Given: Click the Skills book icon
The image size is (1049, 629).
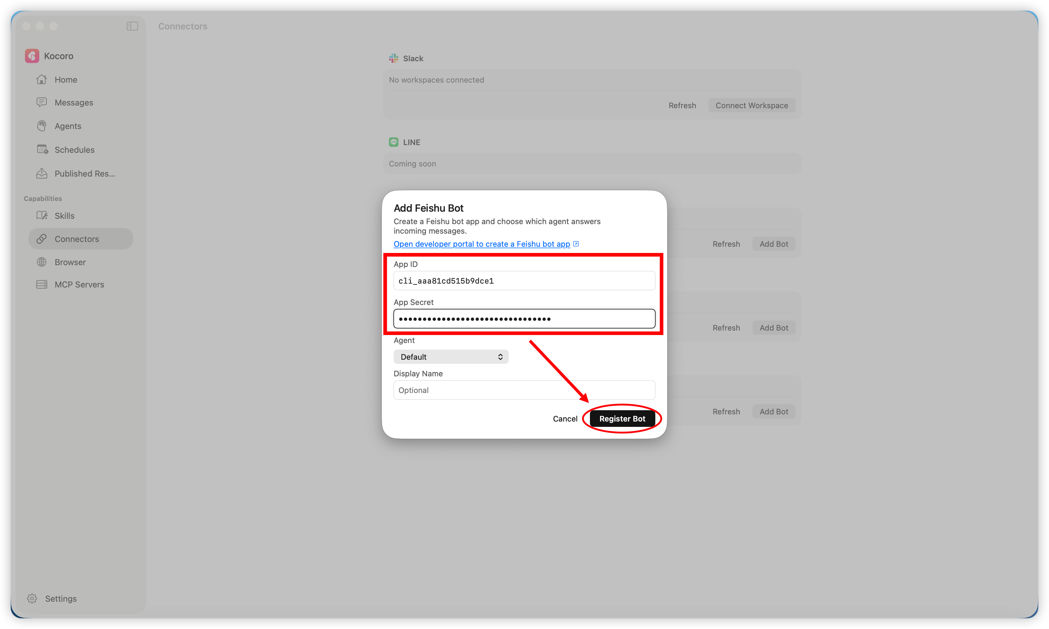Looking at the screenshot, I should tap(42, 215).
